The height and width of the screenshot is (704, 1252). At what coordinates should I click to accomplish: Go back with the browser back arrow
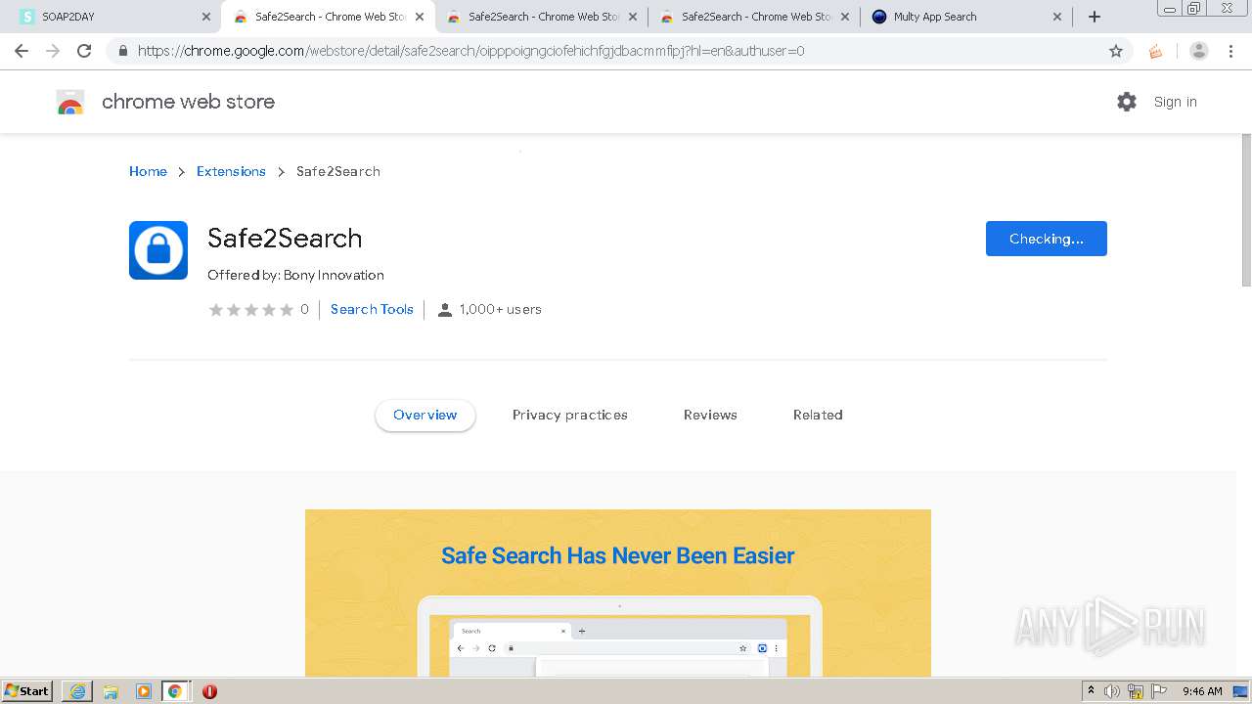(x=22, y=51)
